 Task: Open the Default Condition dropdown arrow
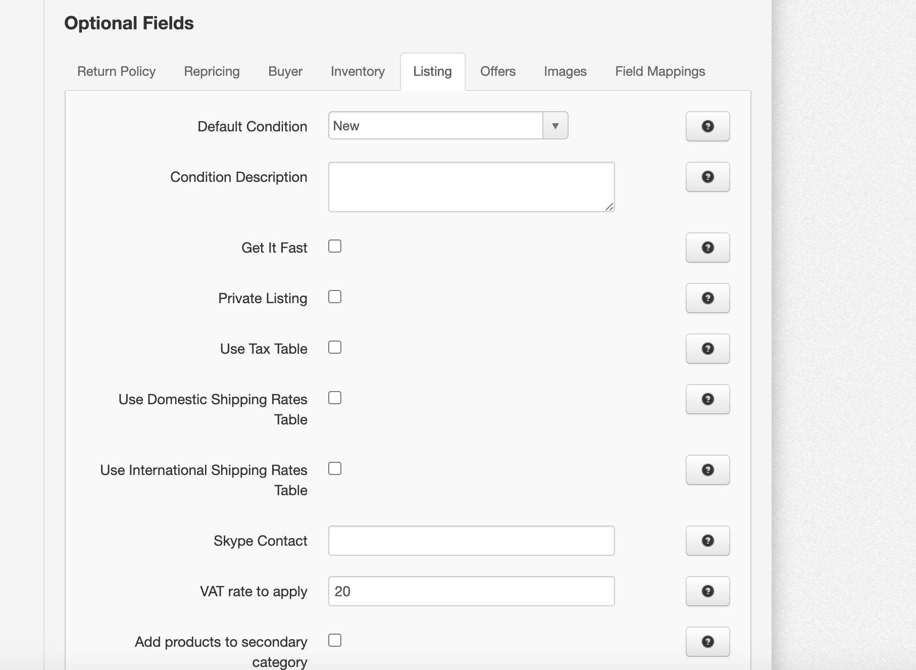click(x=555, y=126)
